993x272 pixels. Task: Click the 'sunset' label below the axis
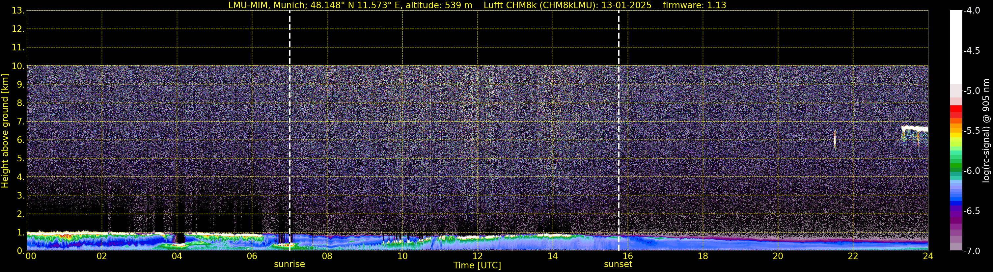[x=618, y=264]
